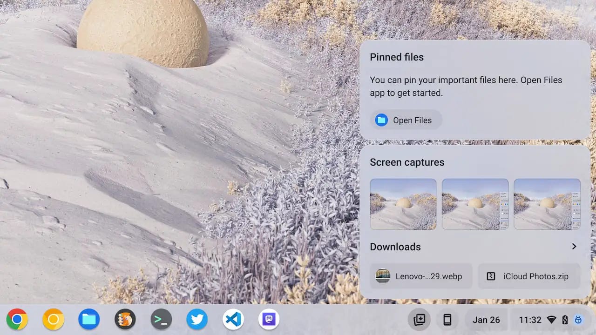Image resolution: width=596 pixels, height=335 pixels.
Task: Launch the Linux Terminal app
Action: [x=161, y=320]
